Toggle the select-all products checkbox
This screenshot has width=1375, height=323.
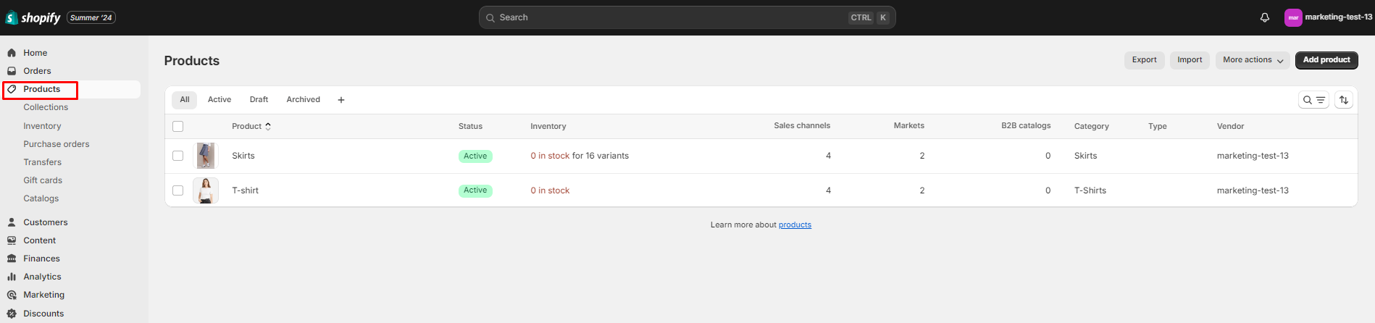coord(178,127)
